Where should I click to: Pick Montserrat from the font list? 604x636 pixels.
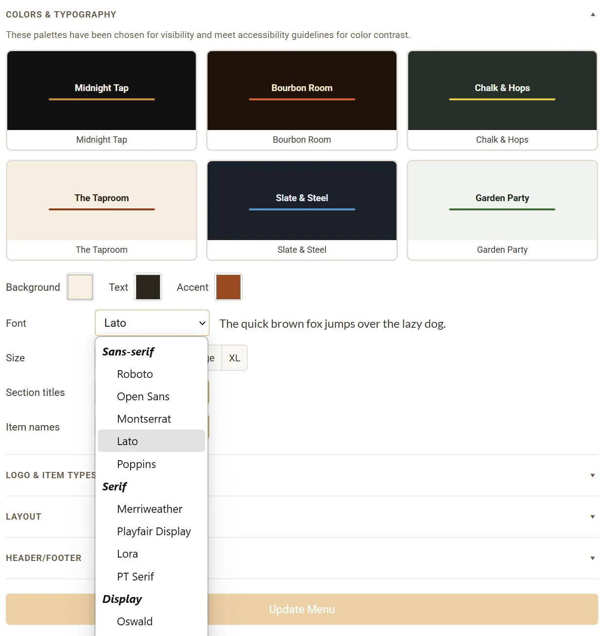coord(151,419)
